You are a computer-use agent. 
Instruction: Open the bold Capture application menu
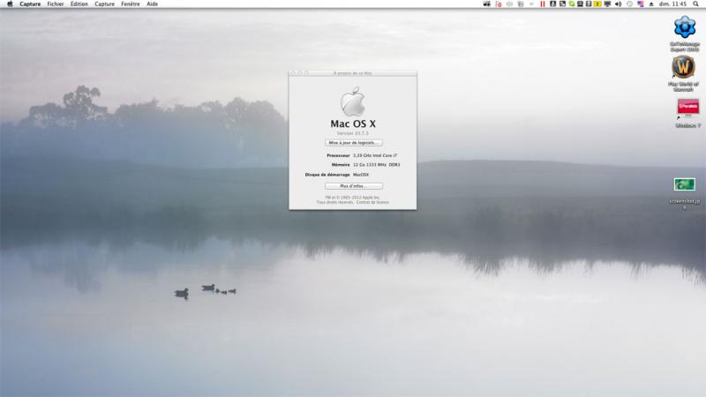(30, 4)
